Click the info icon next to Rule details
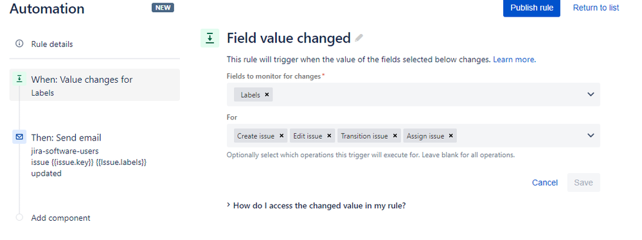 coord(19,44)
